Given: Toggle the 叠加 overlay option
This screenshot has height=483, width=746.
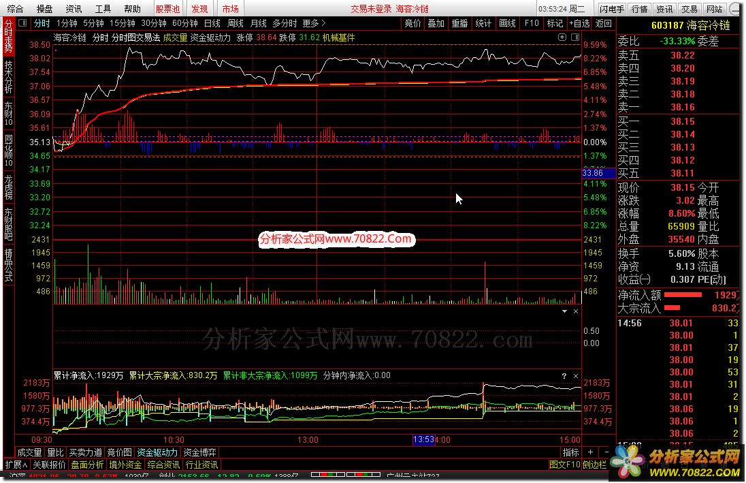Looking at the screenshot, I should tap(436, 23).
